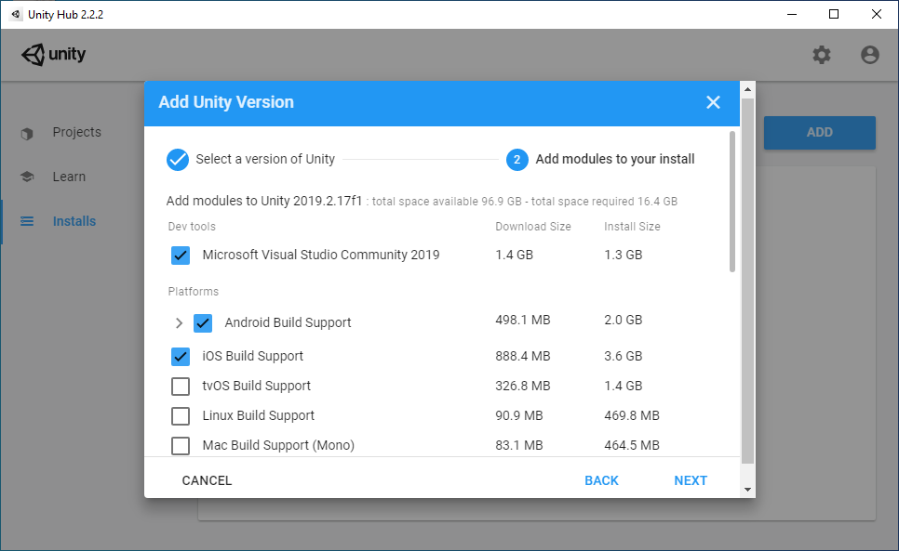899x551 pixels.
Task: Click the outer dialog scrollbar thumb
Action: pos(747,281)
